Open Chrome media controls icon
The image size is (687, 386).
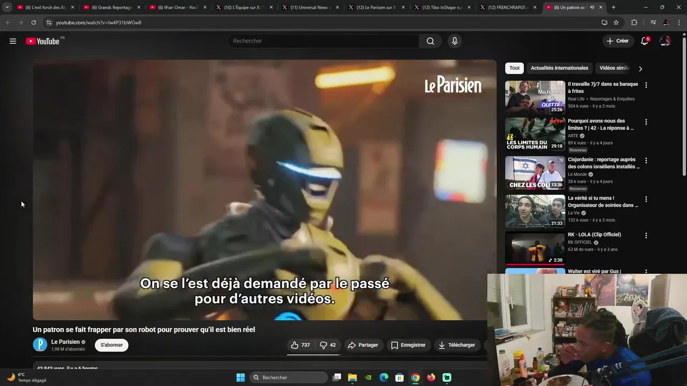[x=653, y=23]
